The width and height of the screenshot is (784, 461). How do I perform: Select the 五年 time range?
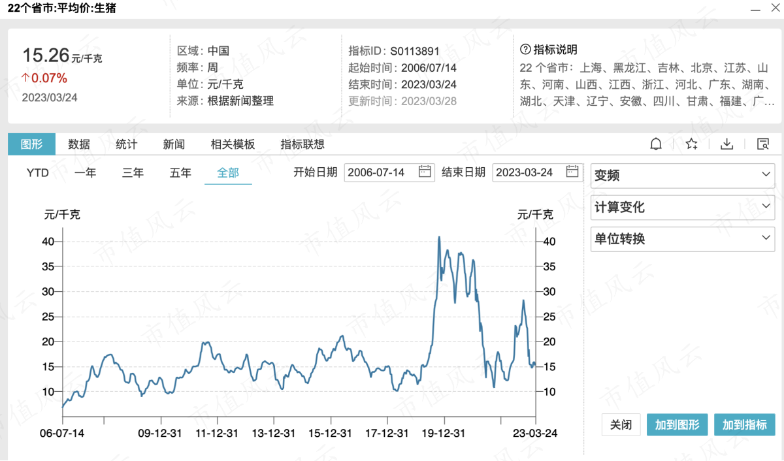180,173
